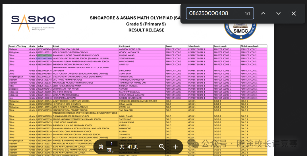307x156 pixels.
Task: Jump to next search match with down chevron
Action: point(278,13)
